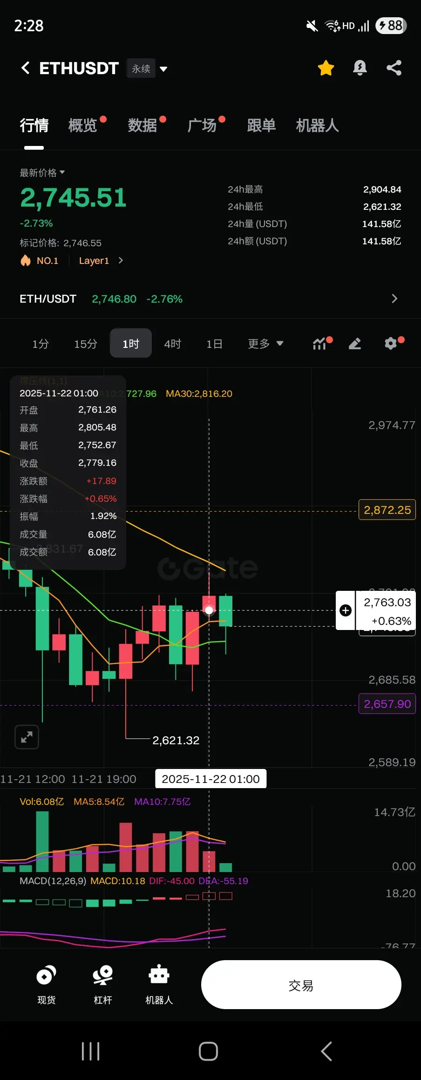Expand the Layer1 chevron arrow
Viewport: 421px width, 1080px height.
point(121,260)
